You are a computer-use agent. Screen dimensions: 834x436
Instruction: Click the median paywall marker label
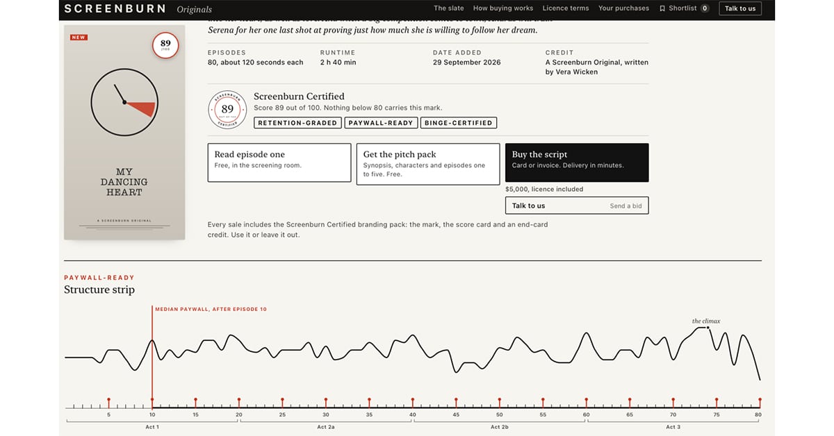pyautogui.click(x=211, y=309)
